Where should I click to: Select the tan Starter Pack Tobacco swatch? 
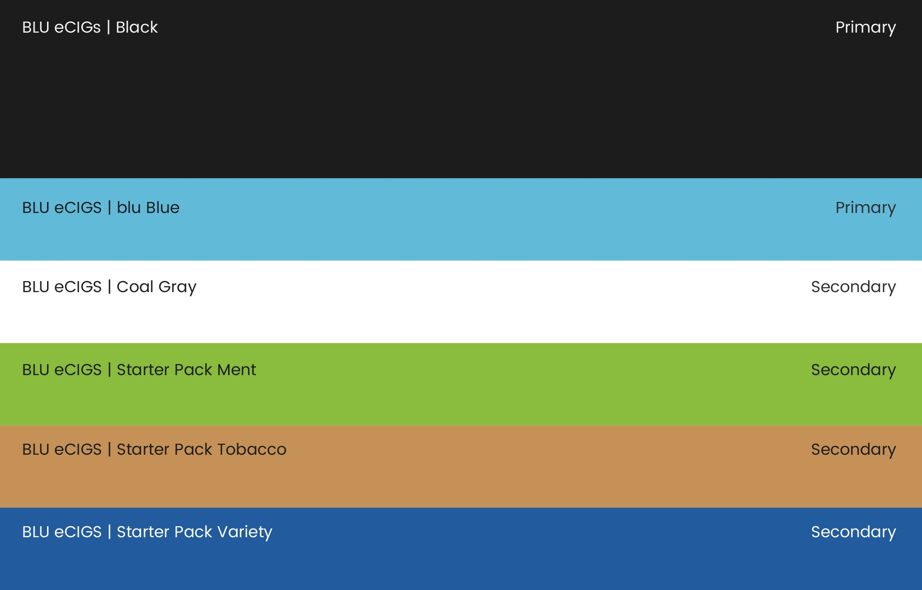461,480
